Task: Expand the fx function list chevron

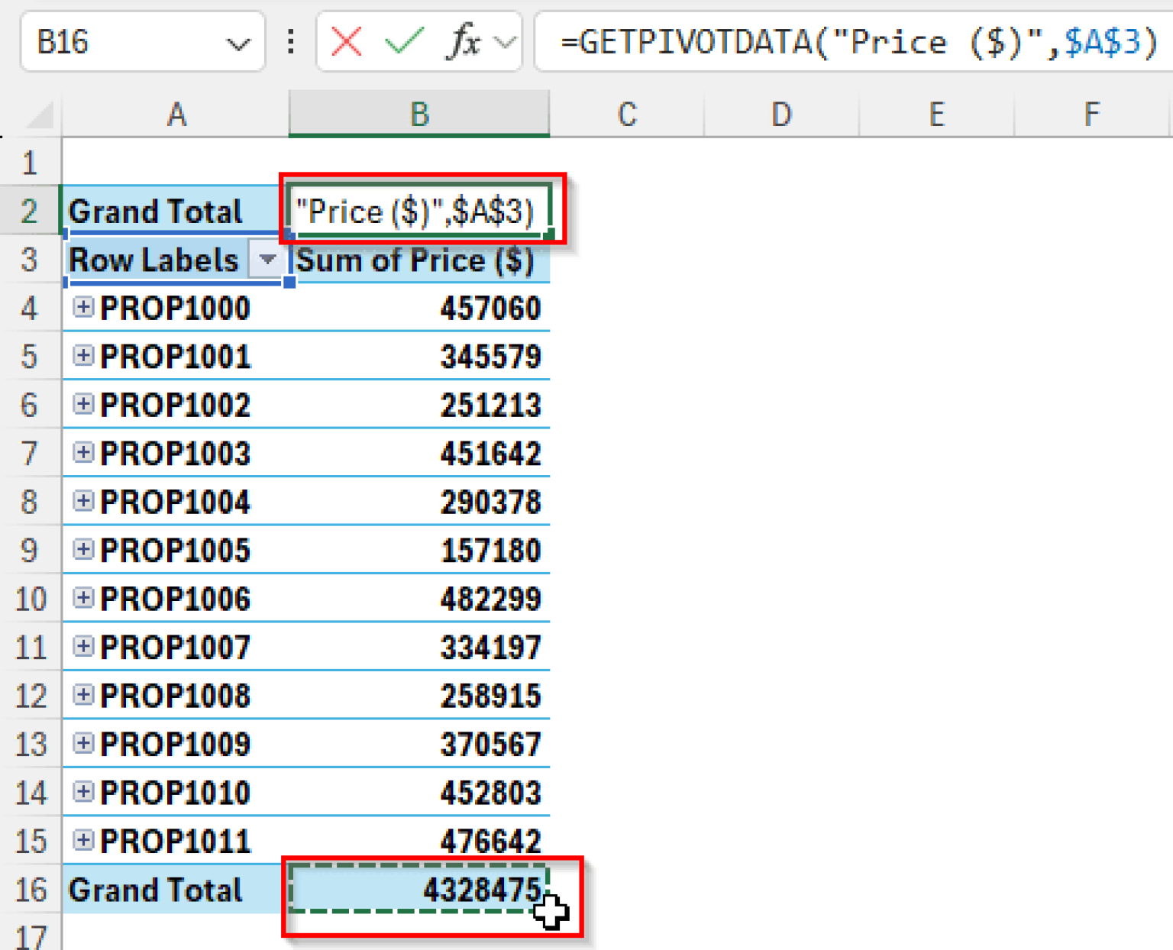Action: pos(505,42)
